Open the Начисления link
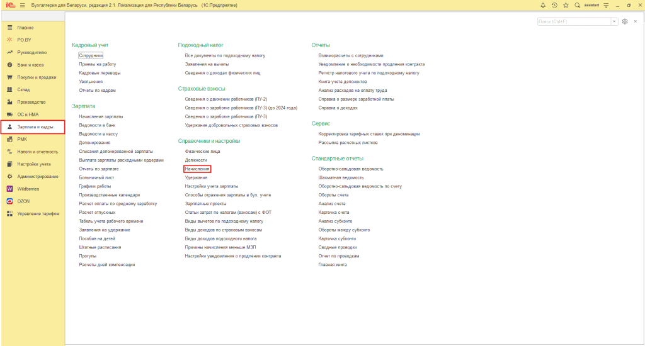This screenshot has height=346, width=645. [x=197, y=169]
